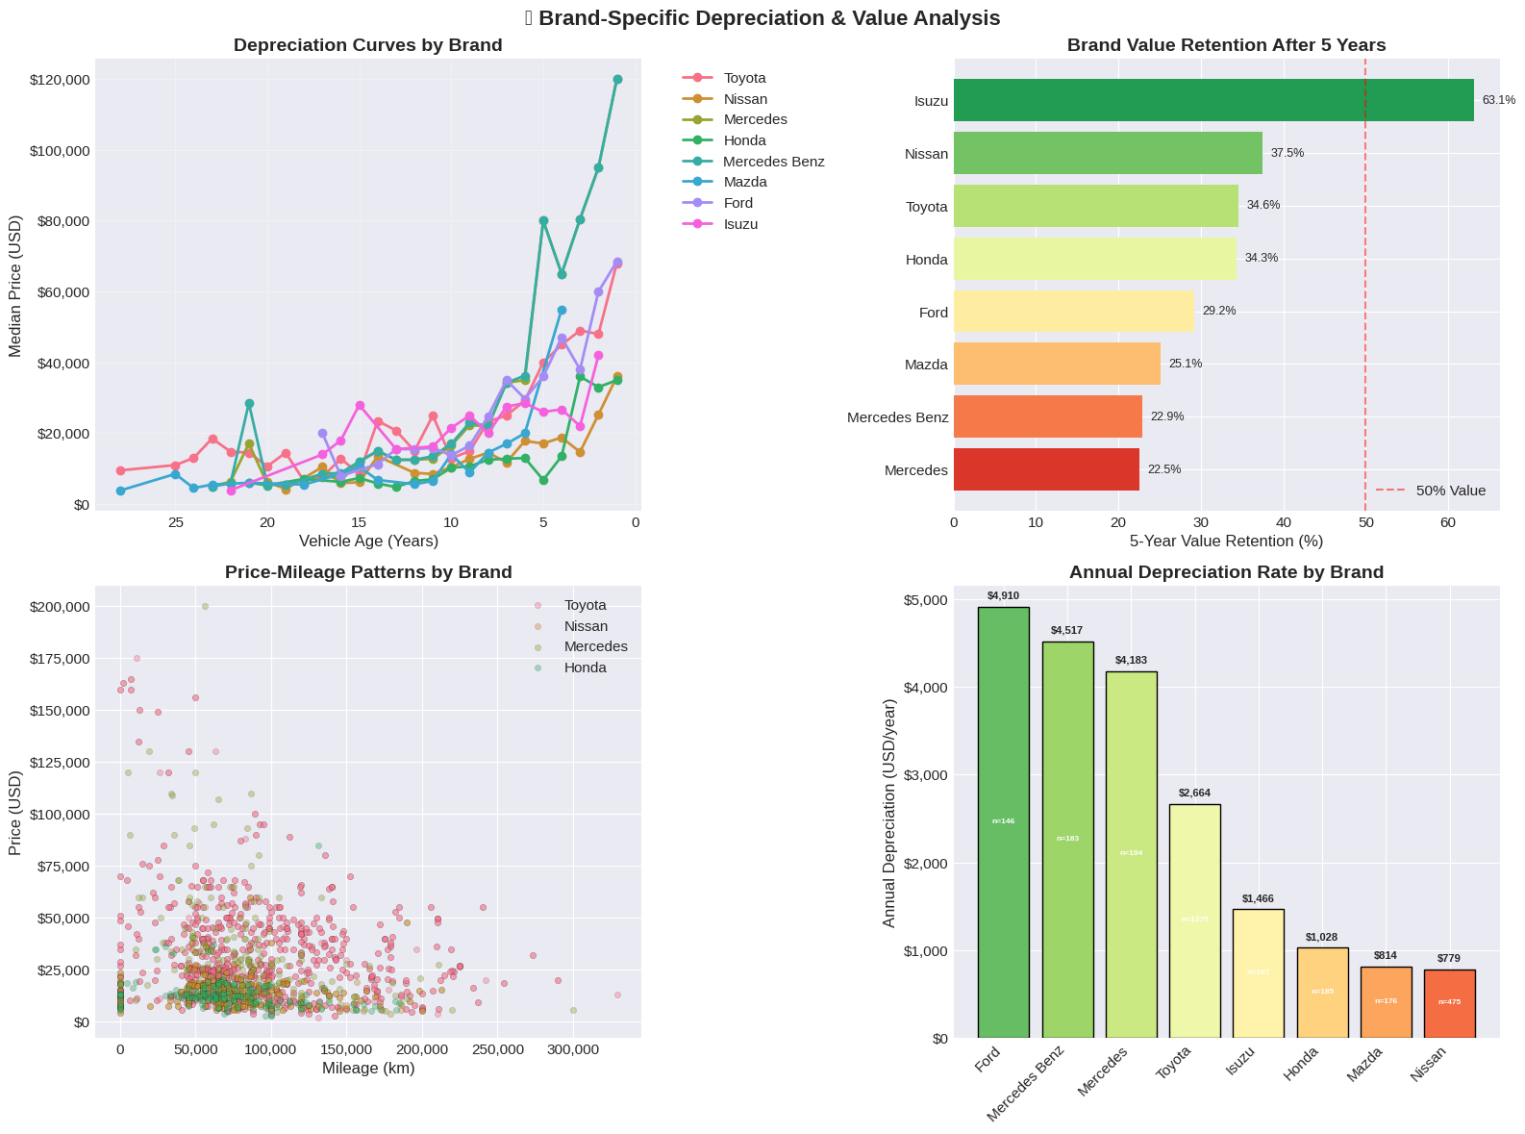
Task: Click the Ford bar in annual depreciation chart
Action: [1004, 822]
